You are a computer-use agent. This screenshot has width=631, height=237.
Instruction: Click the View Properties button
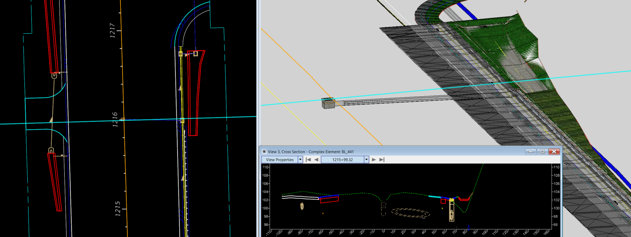point(279,160)
